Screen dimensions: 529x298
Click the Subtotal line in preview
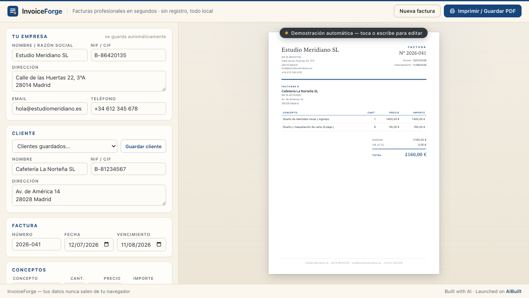(399, 139)
